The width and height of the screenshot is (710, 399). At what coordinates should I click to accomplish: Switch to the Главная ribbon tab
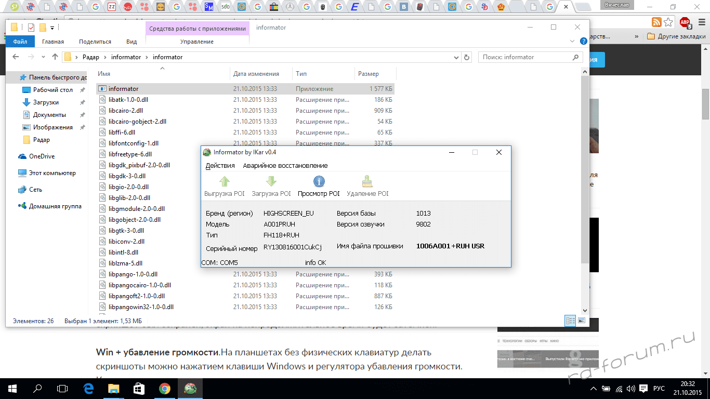(53, 42)
